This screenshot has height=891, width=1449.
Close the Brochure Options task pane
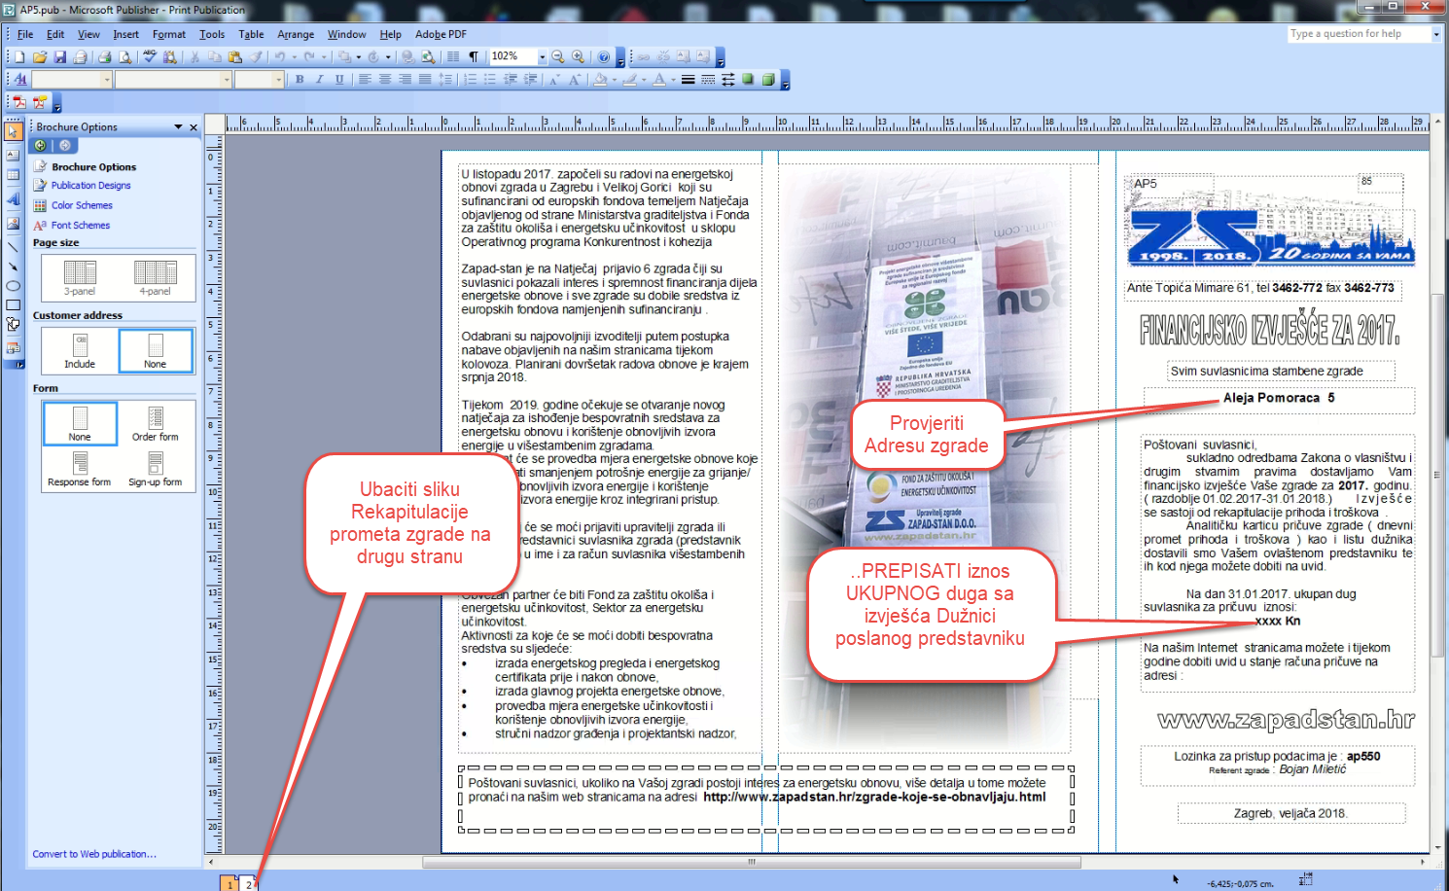[194, 126]
